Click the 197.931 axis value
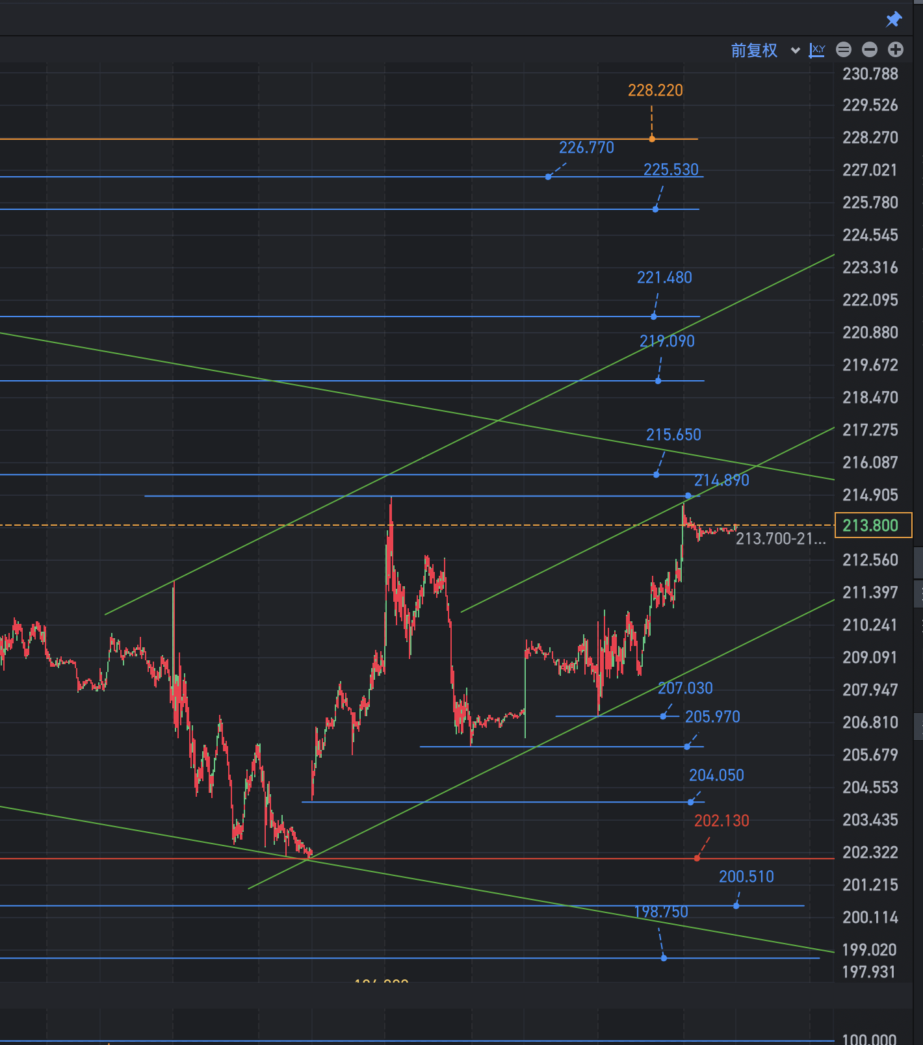 point(868,972)
